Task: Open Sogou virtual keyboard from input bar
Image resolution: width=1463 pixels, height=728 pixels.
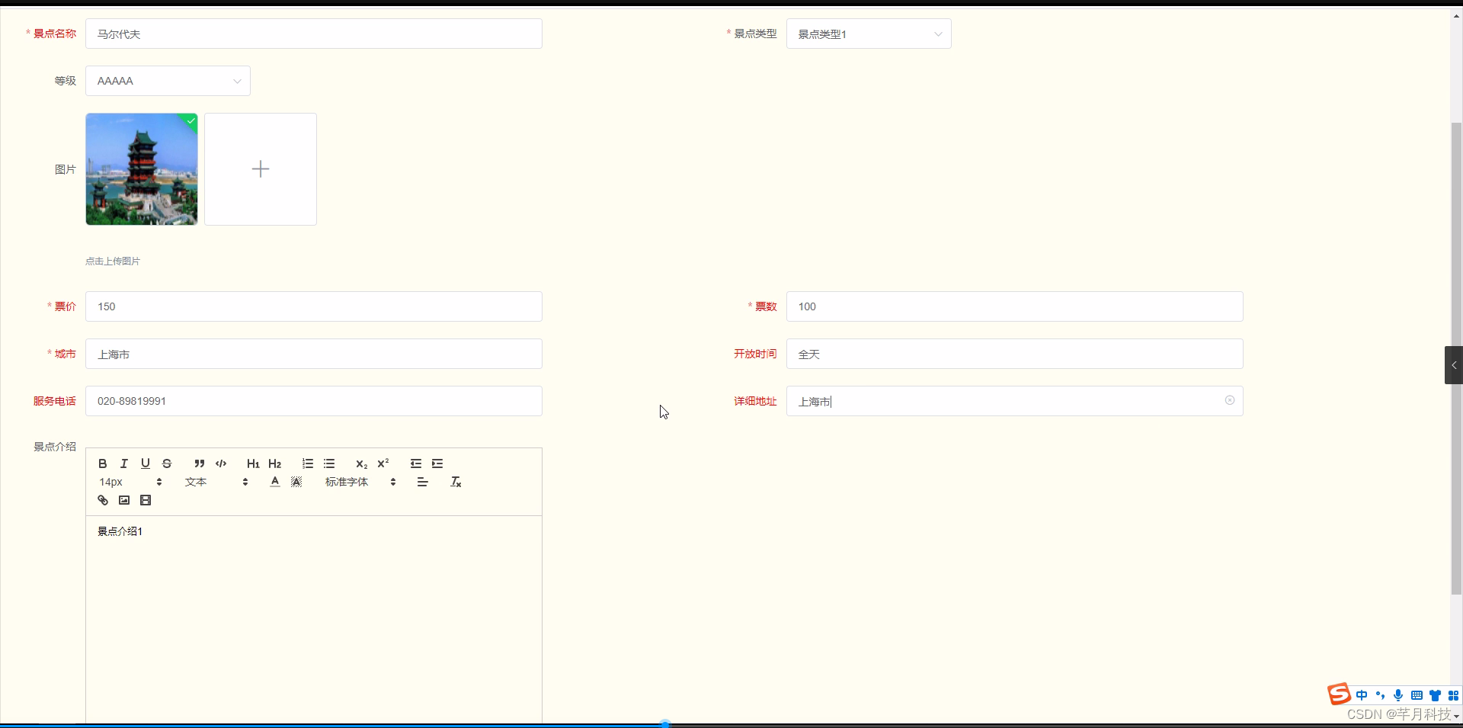Action: coord(1416,695)
